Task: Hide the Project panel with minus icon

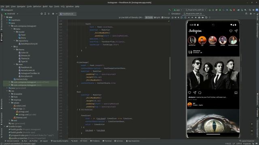Action: (x=57, y=14)
